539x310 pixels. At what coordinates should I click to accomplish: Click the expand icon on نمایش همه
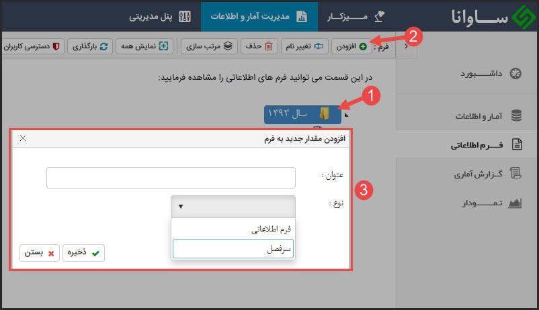click(x=163, y=46)
